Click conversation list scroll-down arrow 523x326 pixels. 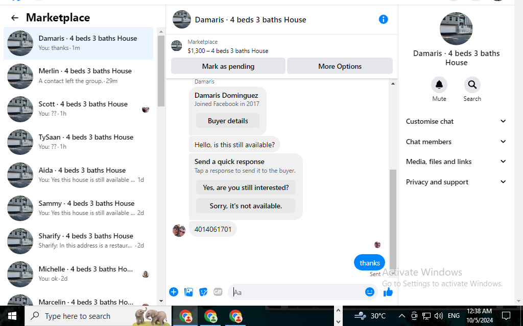tap(161, 301)
